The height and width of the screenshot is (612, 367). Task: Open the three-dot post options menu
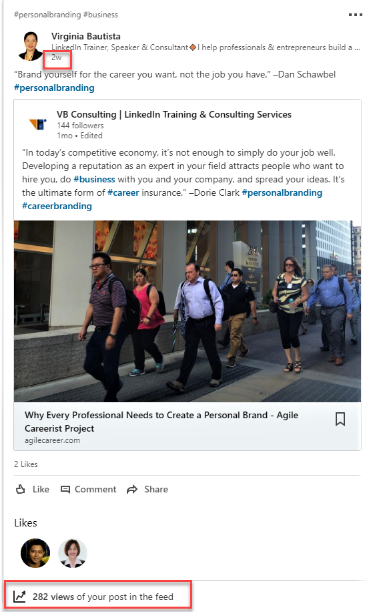click(355, 15)
